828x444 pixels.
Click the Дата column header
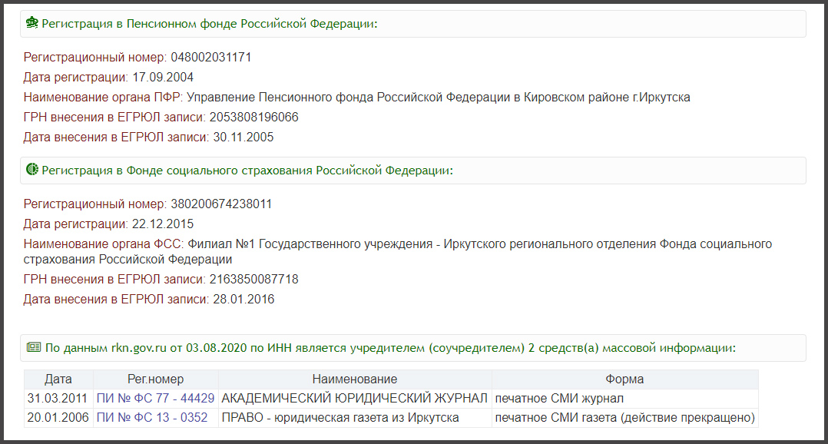(x=58, y=379)
